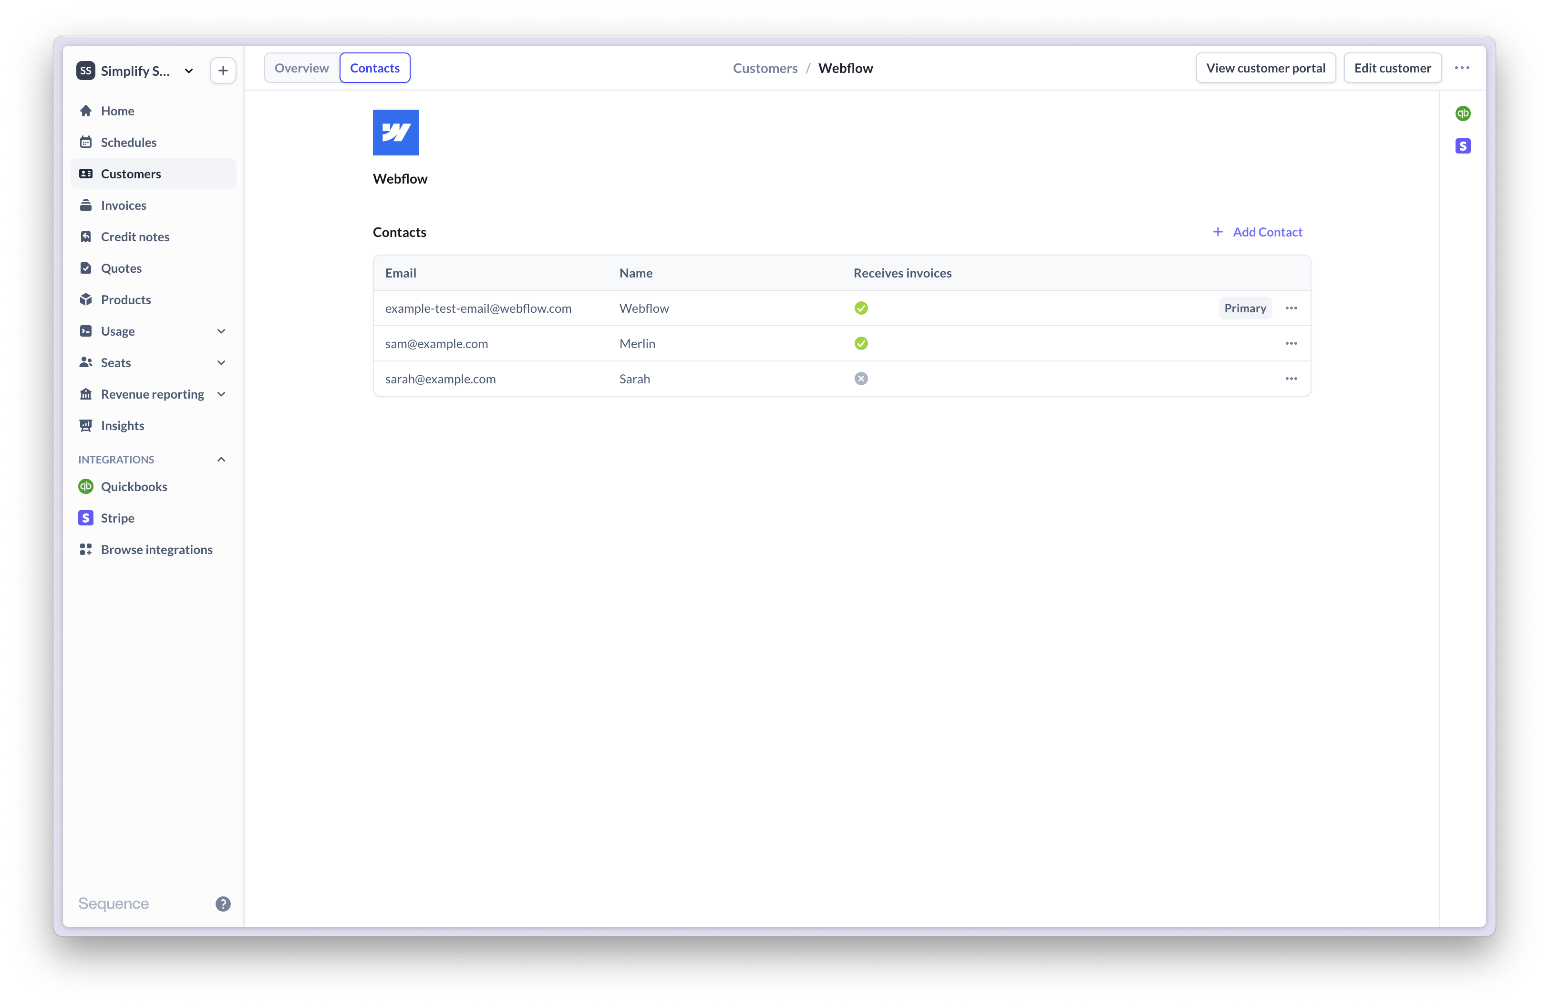Click the Receives invoices column header
The height and width of the screenshot is (1007, 1549).
(903, 273)
